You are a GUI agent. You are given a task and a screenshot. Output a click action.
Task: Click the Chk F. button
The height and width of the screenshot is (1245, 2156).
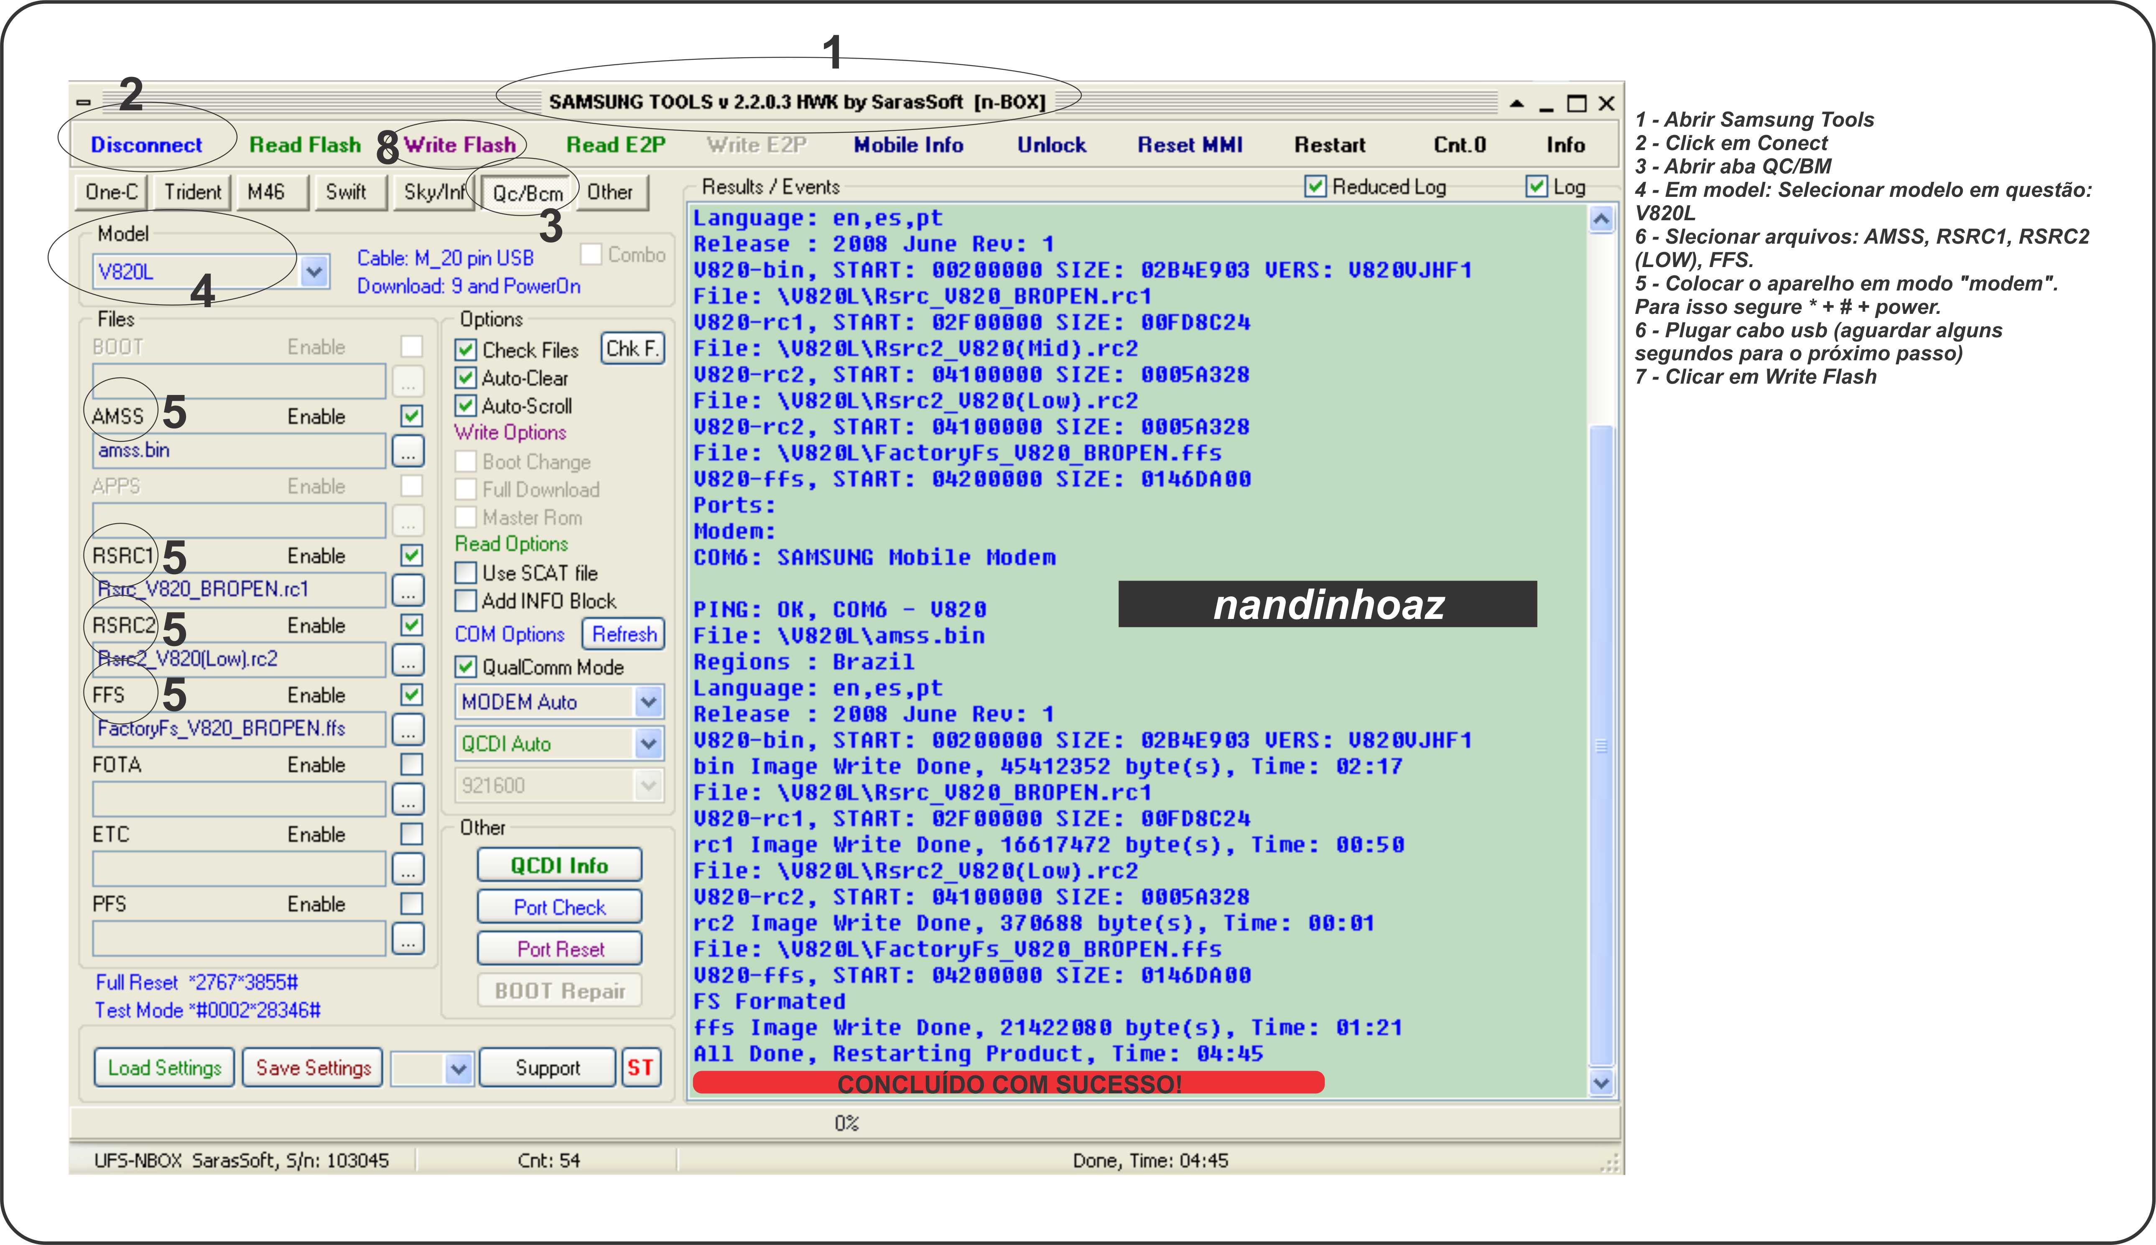(632, 348)
